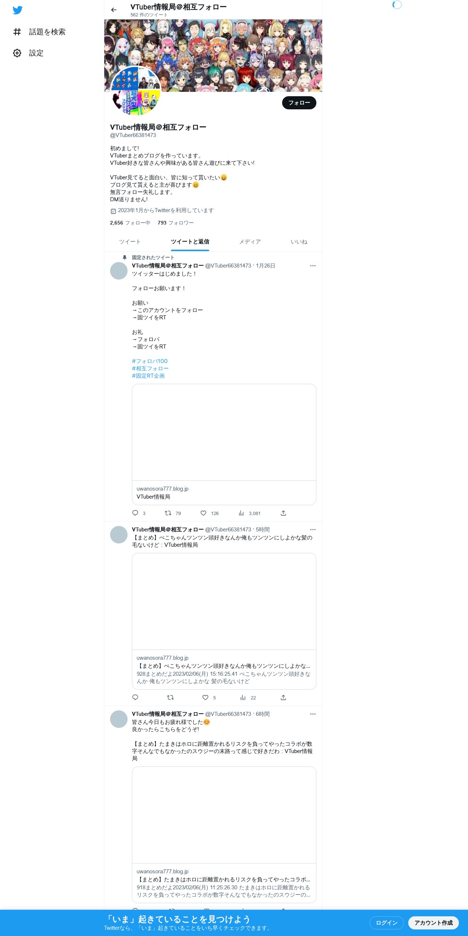Image resolution: width=468 pixels, height=936 pixels.
Task: Open the profile avatar image
Action: click(136, 91)
